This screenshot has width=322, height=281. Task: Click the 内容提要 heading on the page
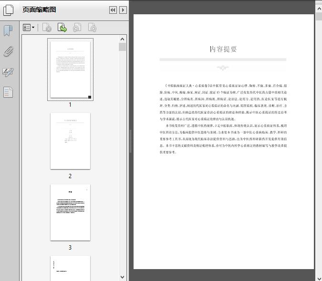click(x=223, y=49)
